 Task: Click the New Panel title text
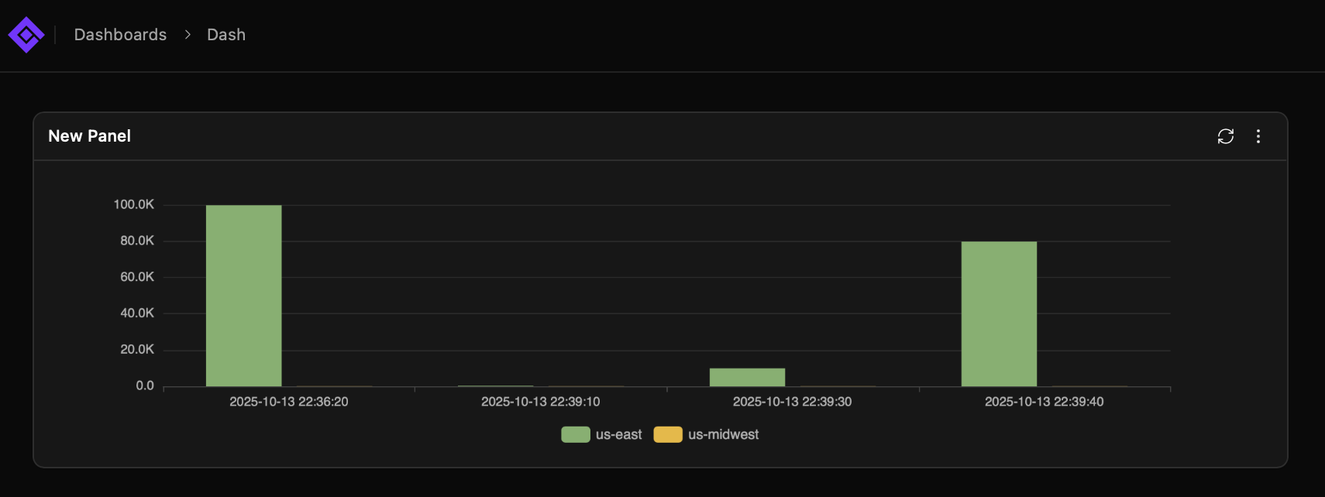pyautogui.click(x=89, y=136)
